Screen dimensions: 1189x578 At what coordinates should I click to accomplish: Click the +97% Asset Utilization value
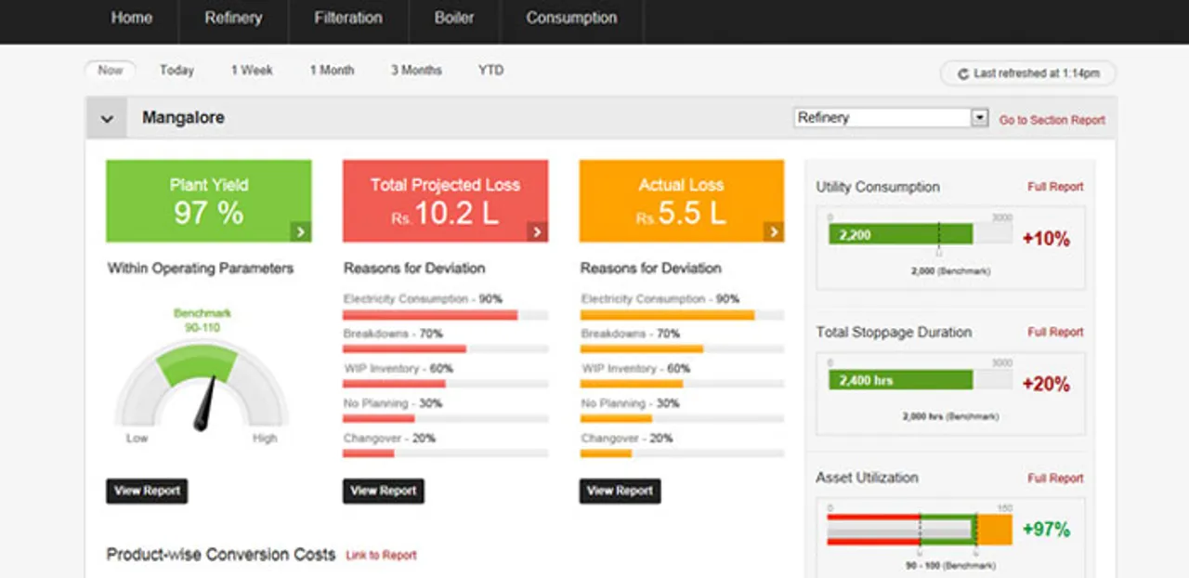pyautogui.click(x=1046, y=530)
